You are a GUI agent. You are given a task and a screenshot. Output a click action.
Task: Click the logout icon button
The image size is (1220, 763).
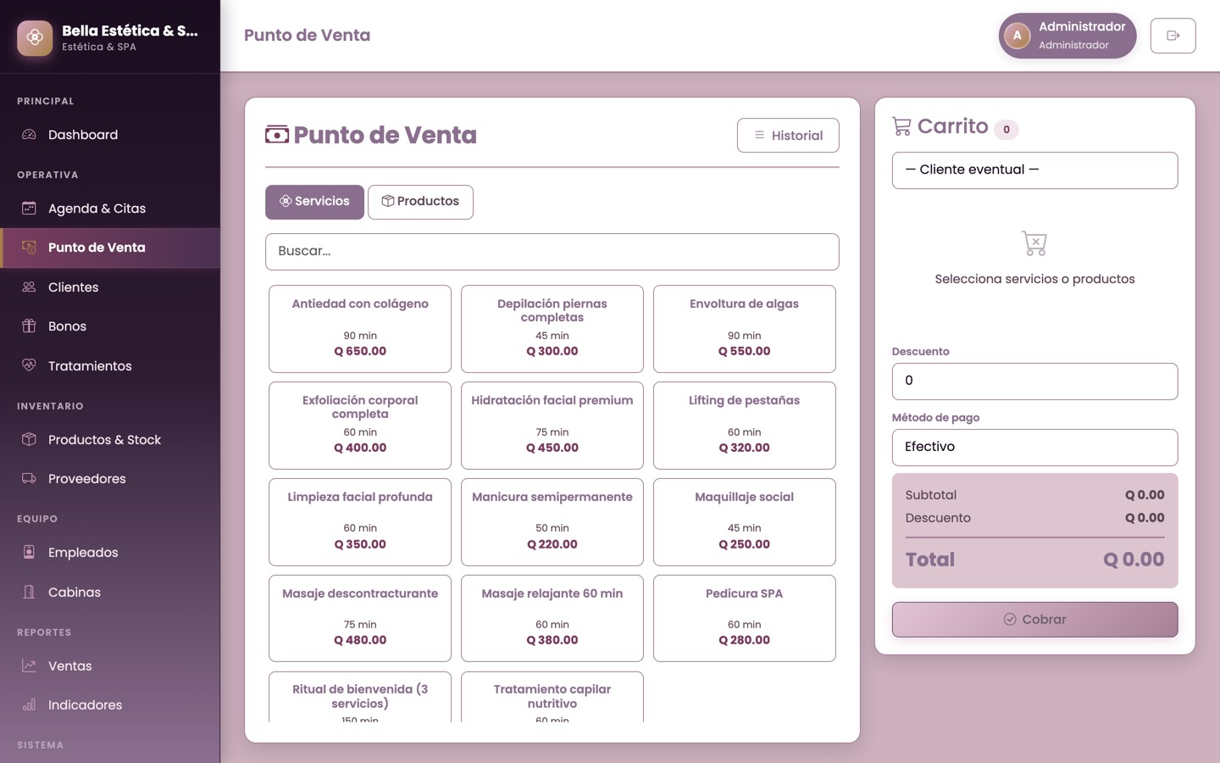(1173, 36)
